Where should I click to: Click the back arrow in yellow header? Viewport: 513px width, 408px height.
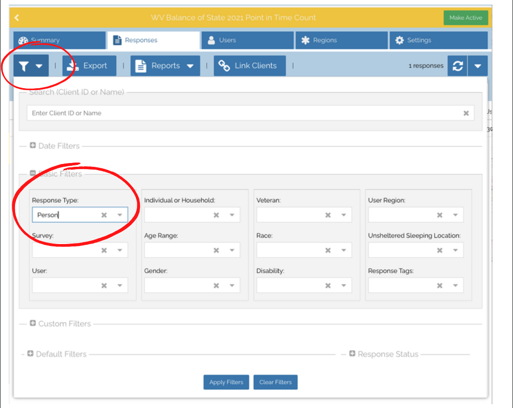coord(17,18)
